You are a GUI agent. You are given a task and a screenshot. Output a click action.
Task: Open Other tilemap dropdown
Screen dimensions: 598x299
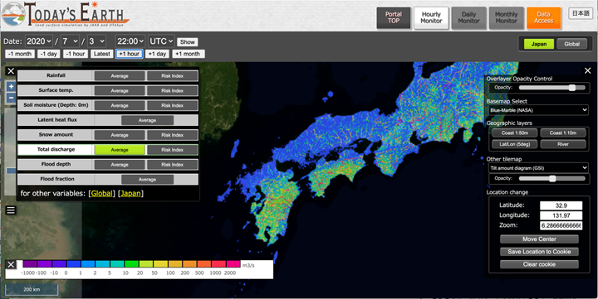pos(538,168)
